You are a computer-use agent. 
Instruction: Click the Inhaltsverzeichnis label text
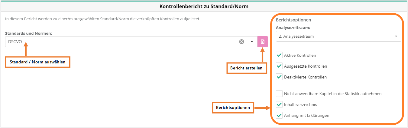(x=300, y=104)
